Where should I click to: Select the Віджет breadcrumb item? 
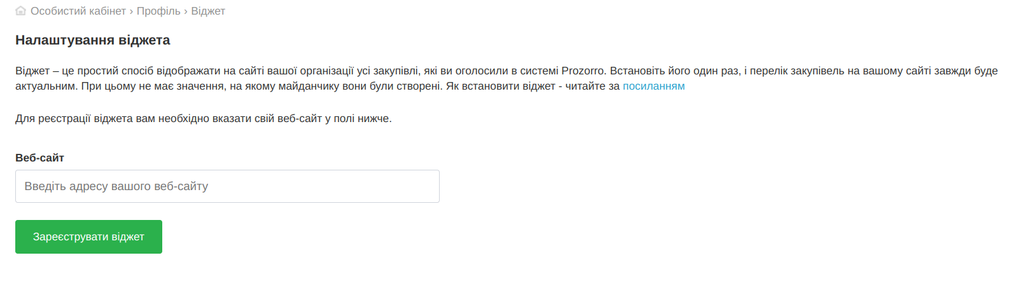[x=208, y=11]
